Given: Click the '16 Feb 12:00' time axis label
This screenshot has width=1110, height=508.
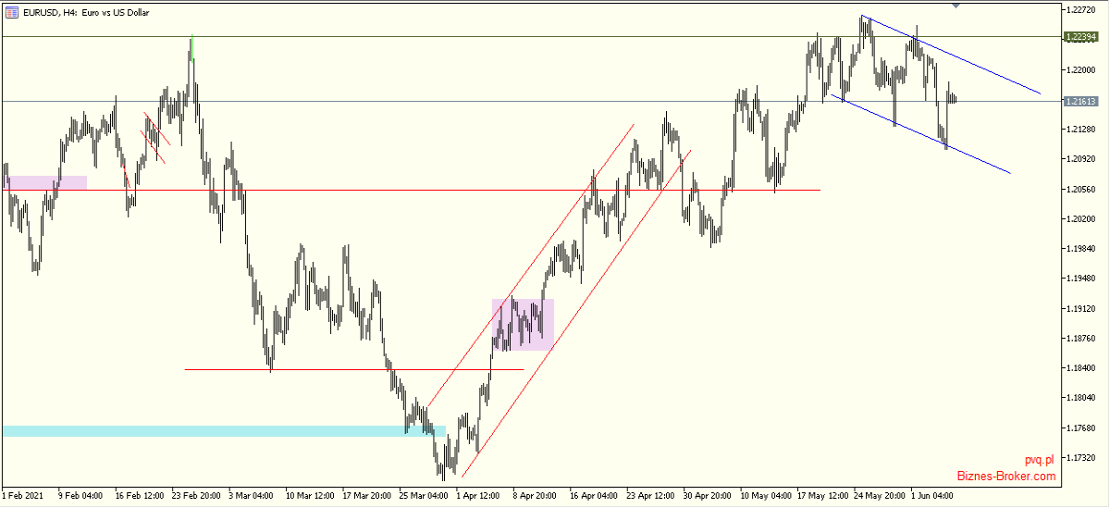Looking at the screenshot, I should [x=141, y=495].
